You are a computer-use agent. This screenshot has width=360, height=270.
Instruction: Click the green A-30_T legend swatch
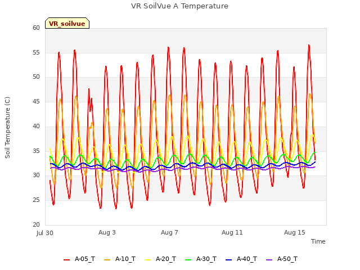click(188, 260)
